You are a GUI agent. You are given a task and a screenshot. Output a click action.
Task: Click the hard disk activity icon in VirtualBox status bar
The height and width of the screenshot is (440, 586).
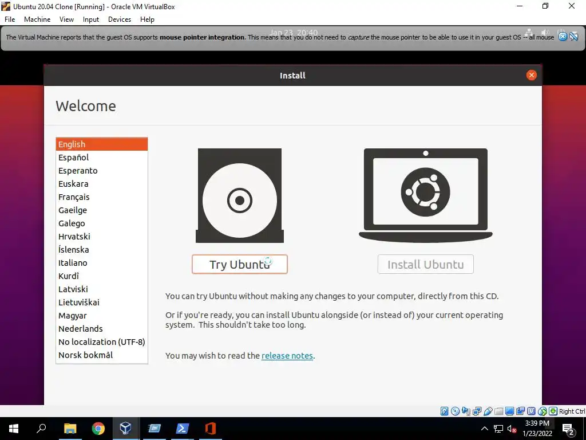pyautogui.click(x=444, y=411)
